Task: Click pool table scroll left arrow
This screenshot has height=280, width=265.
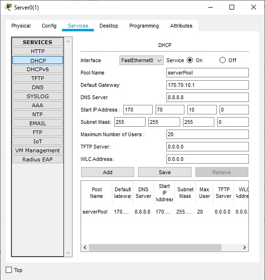Action: coord(85,248)
